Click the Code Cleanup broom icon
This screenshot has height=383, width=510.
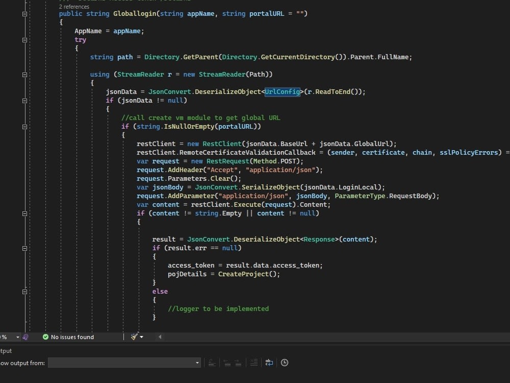click(x=134, y=337)
